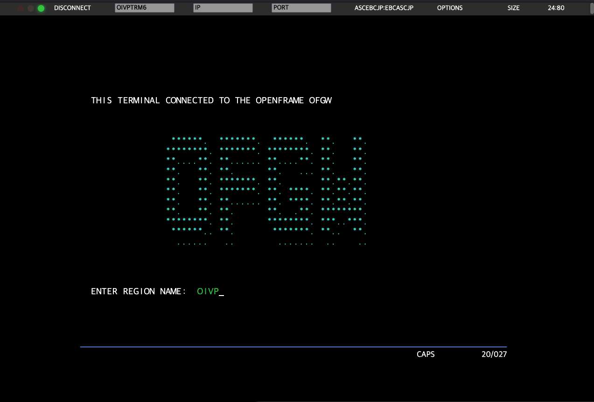Focus the PORT input field
The image size is (594, 402).
coord(301,8)
